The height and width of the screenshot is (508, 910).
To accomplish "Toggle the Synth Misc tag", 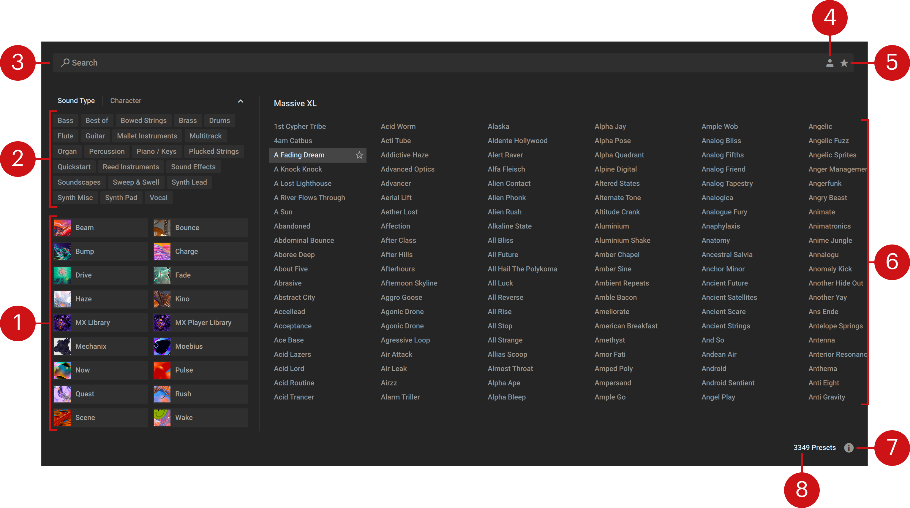I will coord(75,198).
